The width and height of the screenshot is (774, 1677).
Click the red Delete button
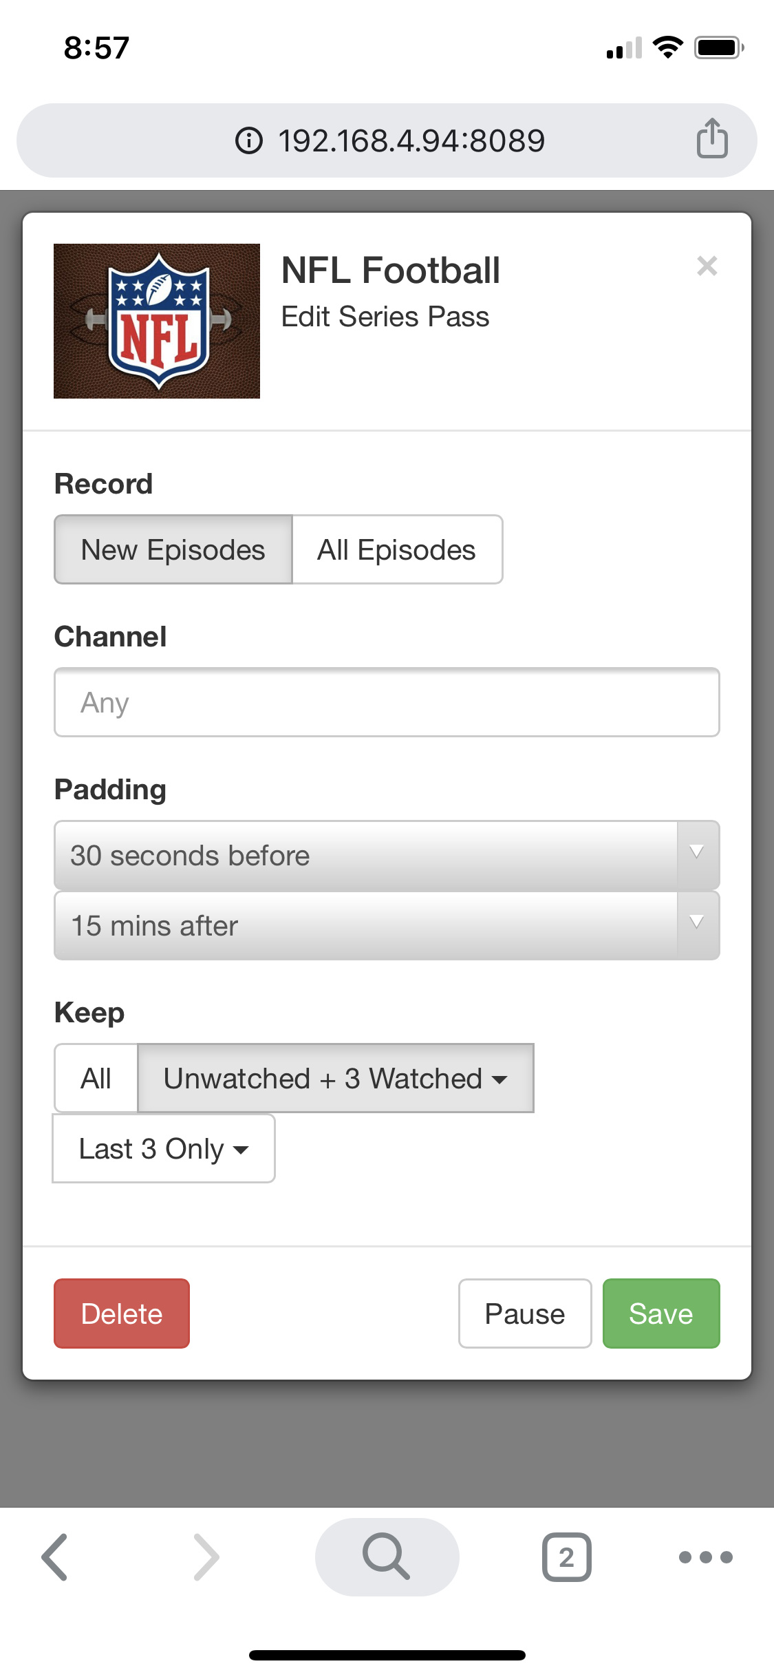click(122, 1314)
